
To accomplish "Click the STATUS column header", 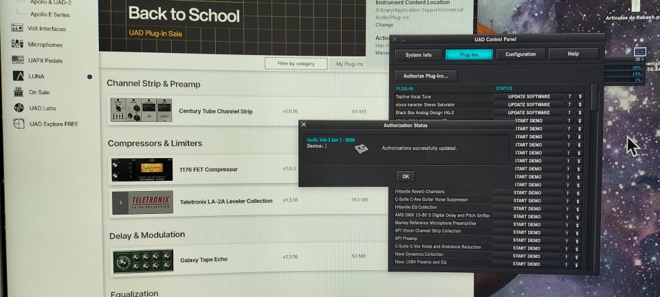I will pyautogui.click(x=504, y=89).
